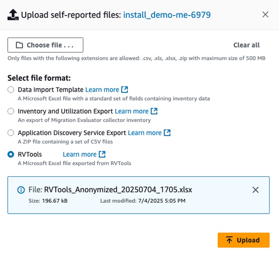Select the Data Import Template radio button

[x=11, y=90]
